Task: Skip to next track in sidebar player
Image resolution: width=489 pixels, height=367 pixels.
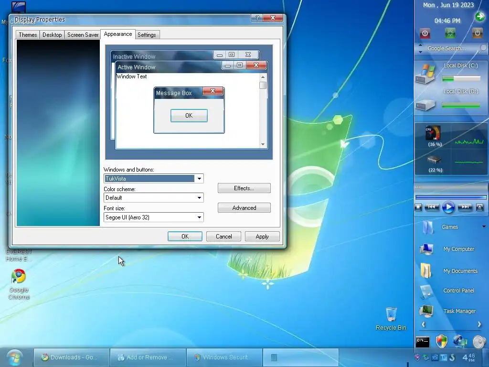Action: (x=465, y=207)
